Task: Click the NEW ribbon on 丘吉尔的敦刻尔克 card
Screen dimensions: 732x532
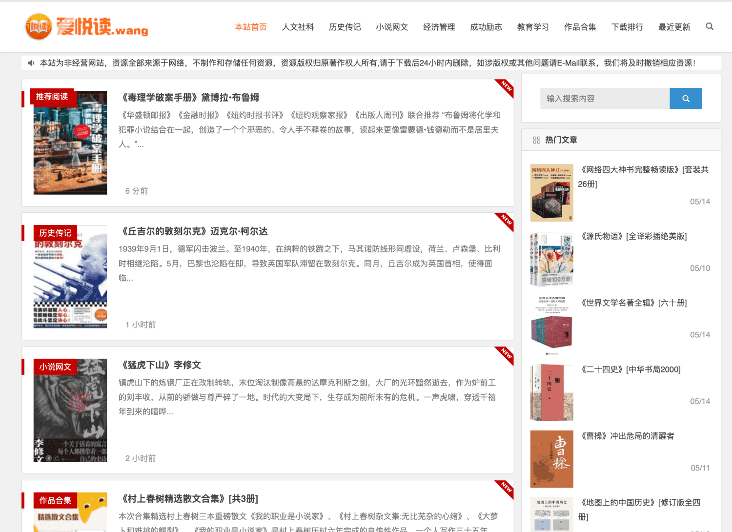Action: (x=506, y=221)
